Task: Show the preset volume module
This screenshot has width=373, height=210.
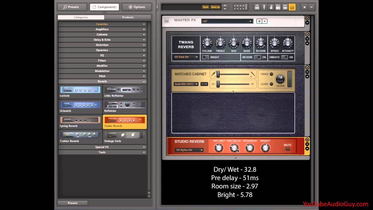Action: pos(278,7)
